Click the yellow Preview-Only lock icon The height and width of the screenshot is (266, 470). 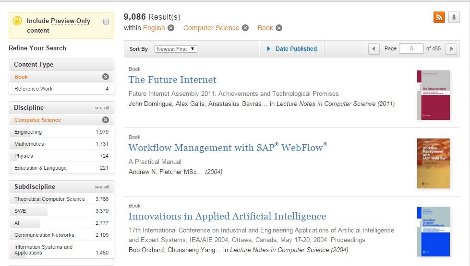click(17, 21)
